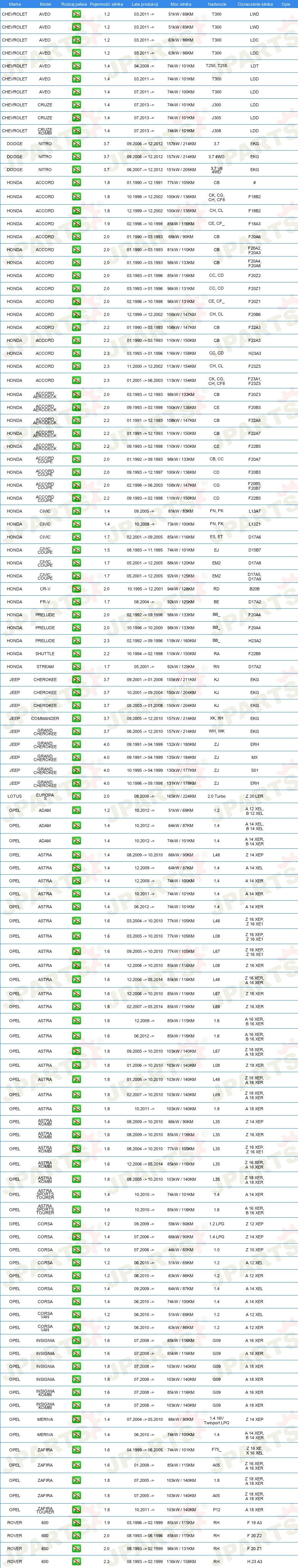Click fuel icon in Opel Meriva Twinport LPG row
Image resolution: width=298 pixels, height=1568 pixels.
click(x=76, y=1419)
